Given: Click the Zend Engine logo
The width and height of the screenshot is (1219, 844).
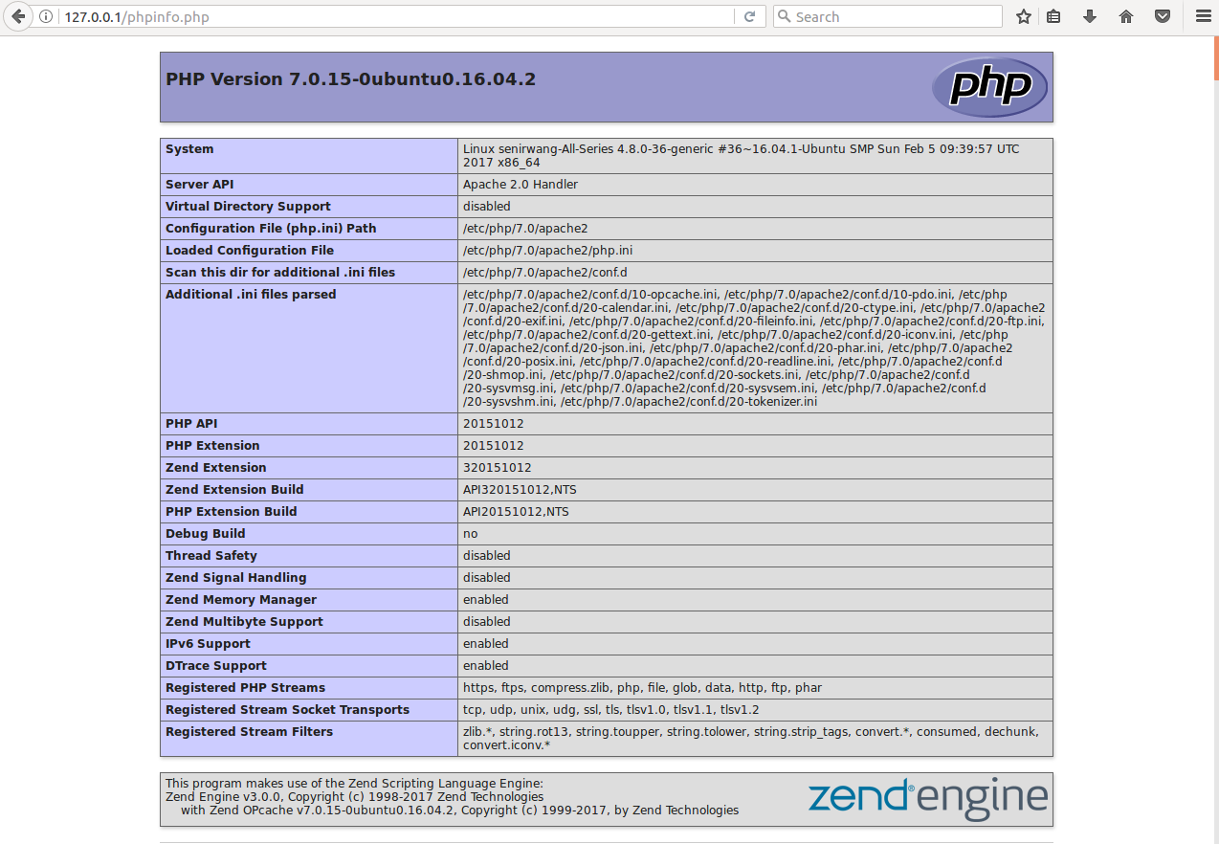Looking at the screenshot, I should [927, 799].
